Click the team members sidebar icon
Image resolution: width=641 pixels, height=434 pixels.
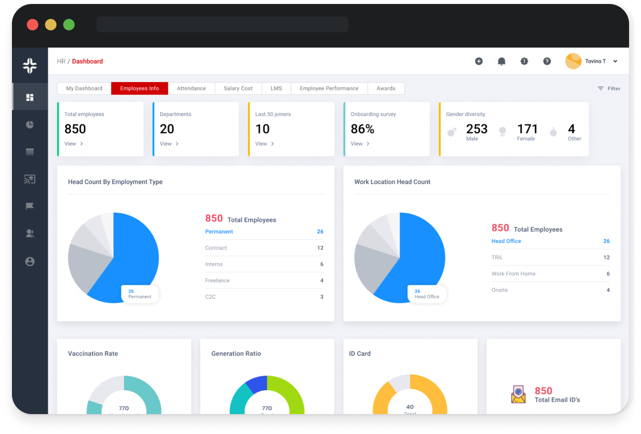(x=30, y=233)
